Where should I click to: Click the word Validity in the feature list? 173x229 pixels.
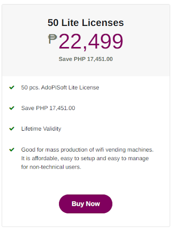point(52,129)
